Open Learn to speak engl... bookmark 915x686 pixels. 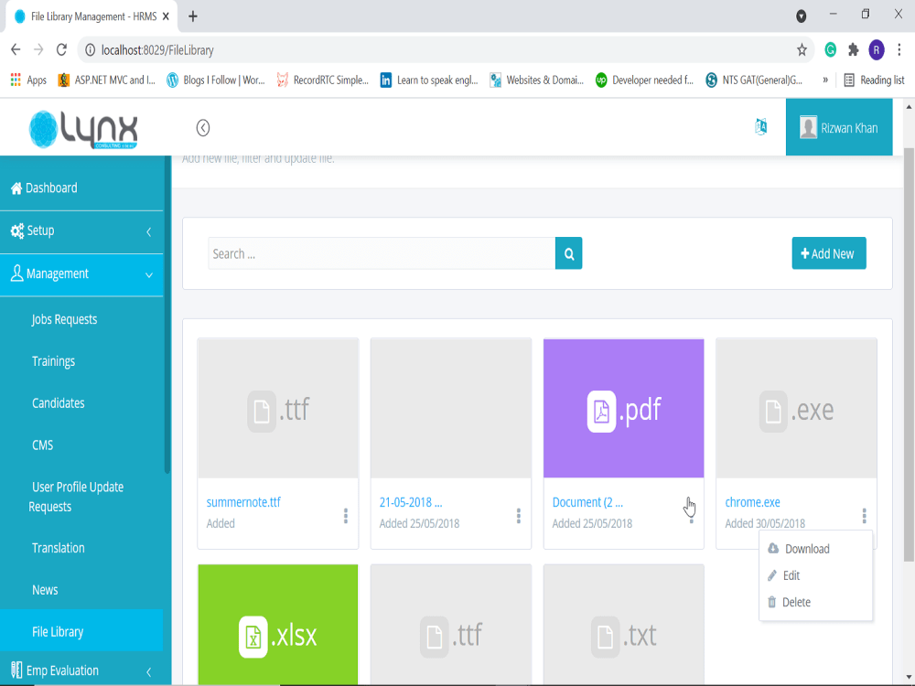click(x=429, y=80)
